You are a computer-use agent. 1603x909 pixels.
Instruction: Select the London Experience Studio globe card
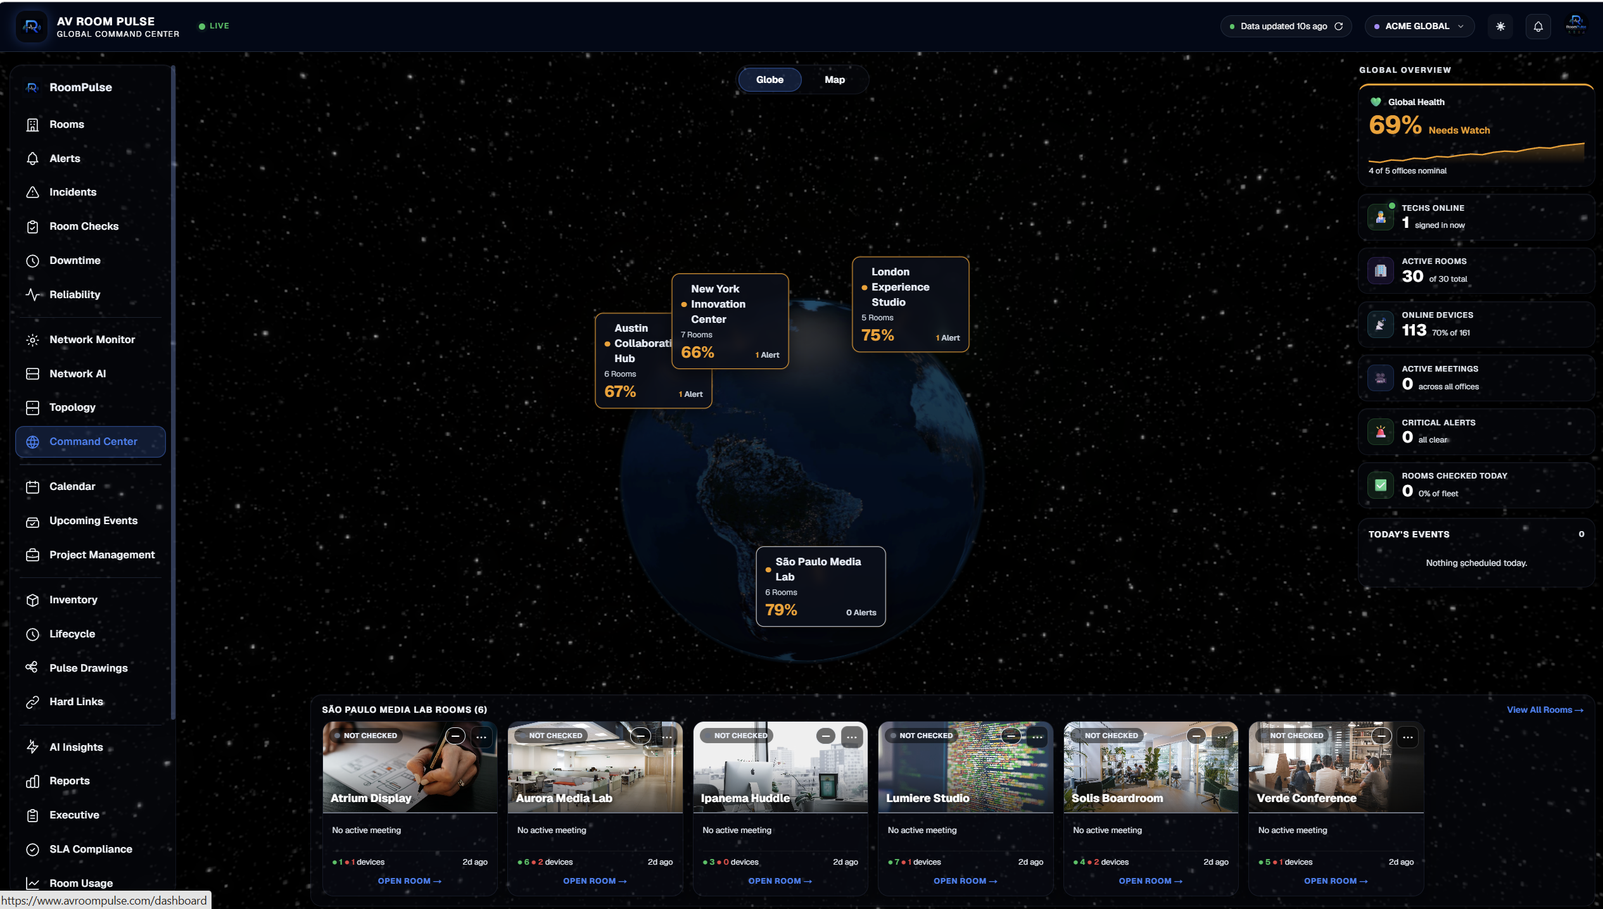coord(910,304)
